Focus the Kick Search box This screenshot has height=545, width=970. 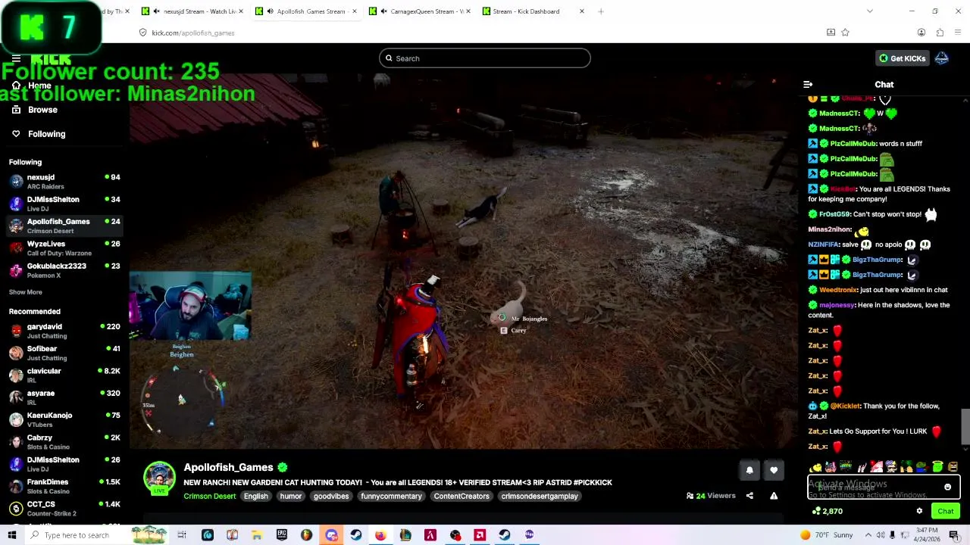click(485, 58)
